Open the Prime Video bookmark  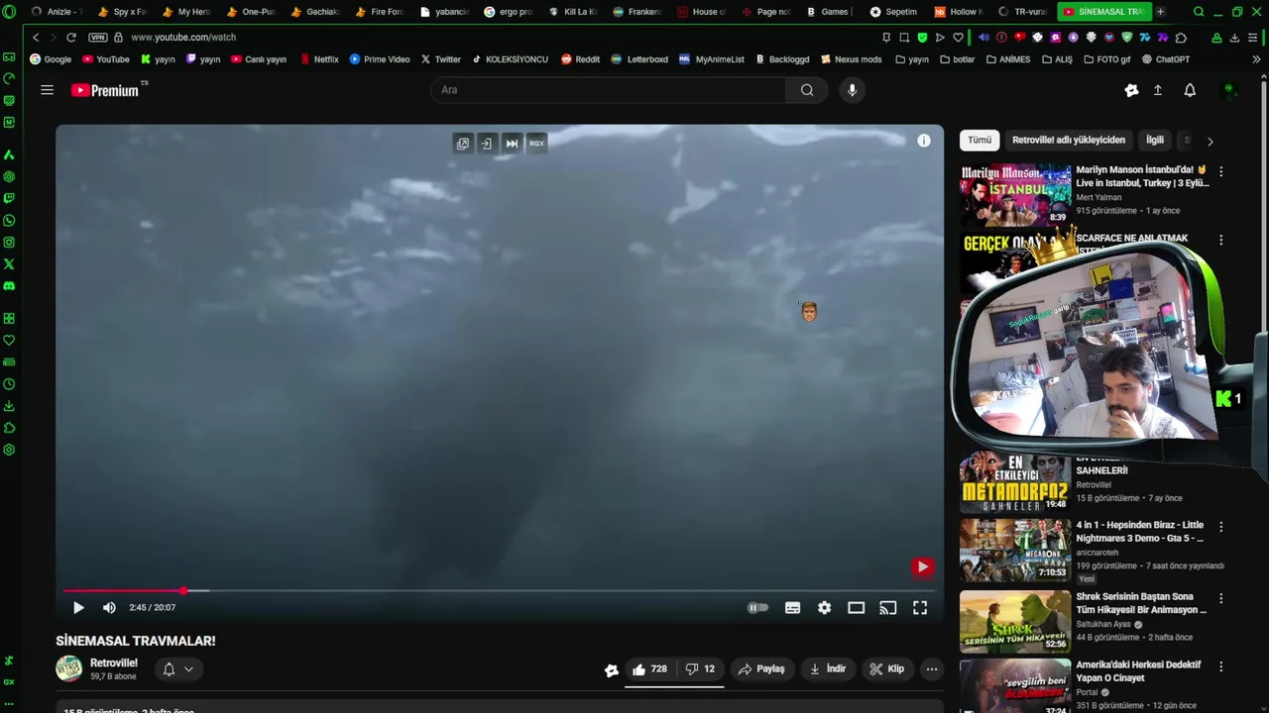point(380,59)
